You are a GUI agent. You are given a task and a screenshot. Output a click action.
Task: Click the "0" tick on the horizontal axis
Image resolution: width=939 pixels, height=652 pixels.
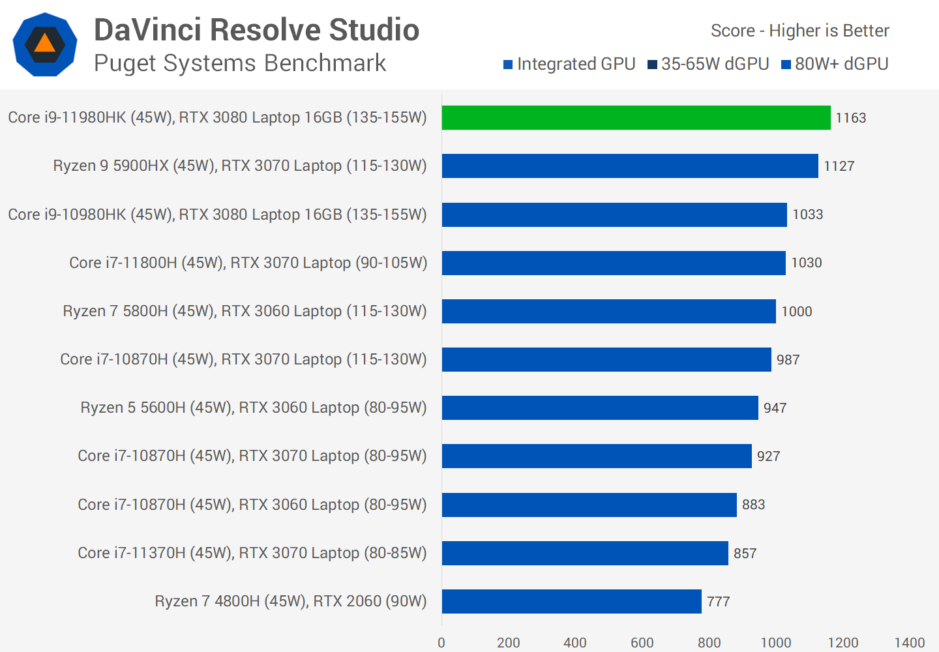pyautogui.click(x=441, y=643)
